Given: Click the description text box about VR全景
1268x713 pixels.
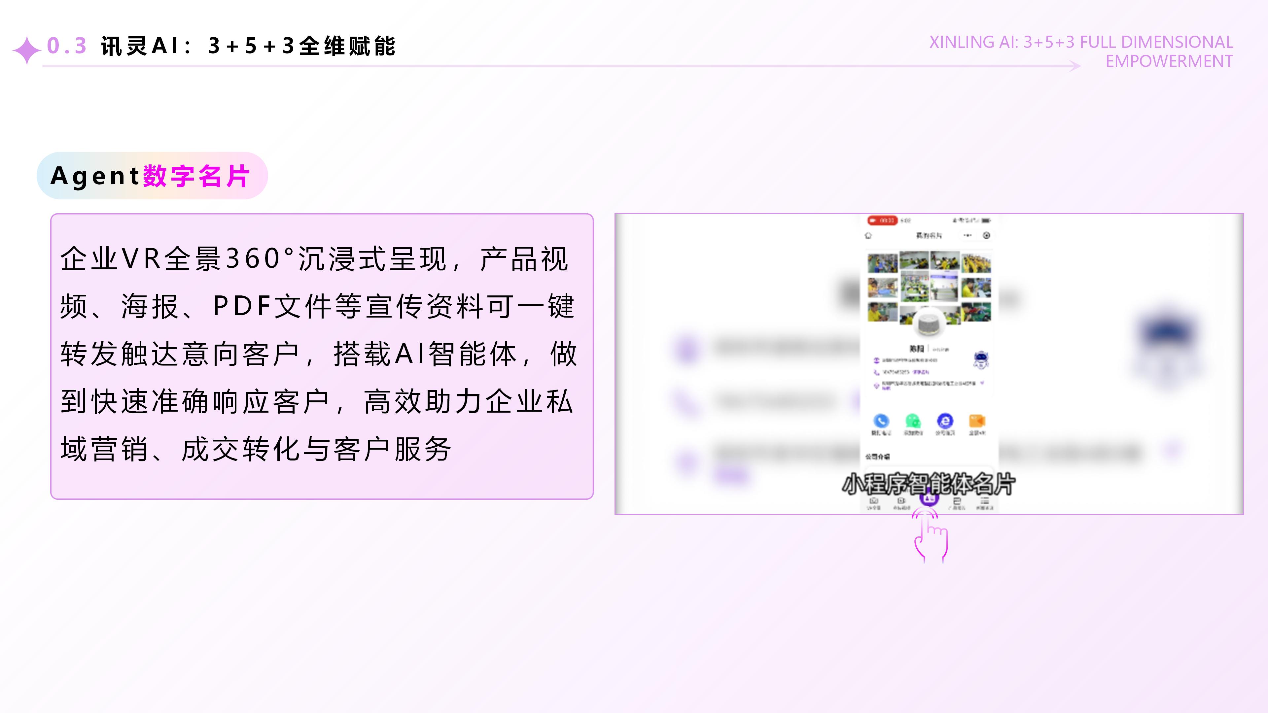Looking at the screenshot, I should (x=322, y=356).
